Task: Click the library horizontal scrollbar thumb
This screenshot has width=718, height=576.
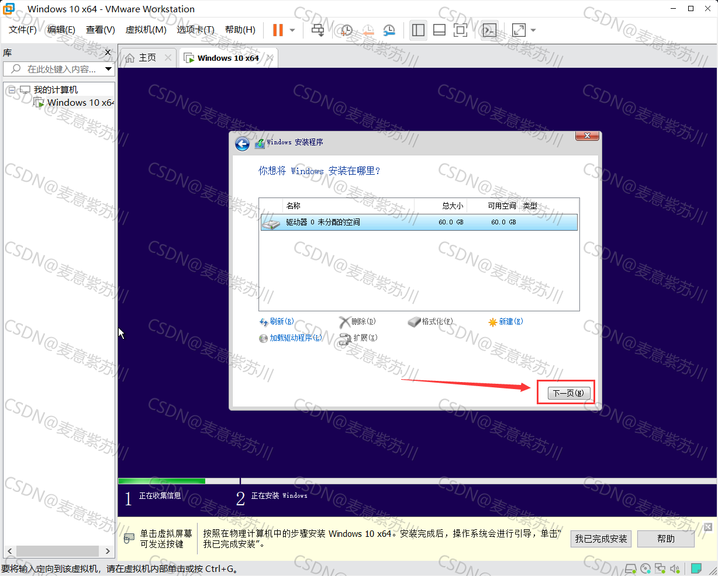Action: pyautogui.click(x=57, y=551)
